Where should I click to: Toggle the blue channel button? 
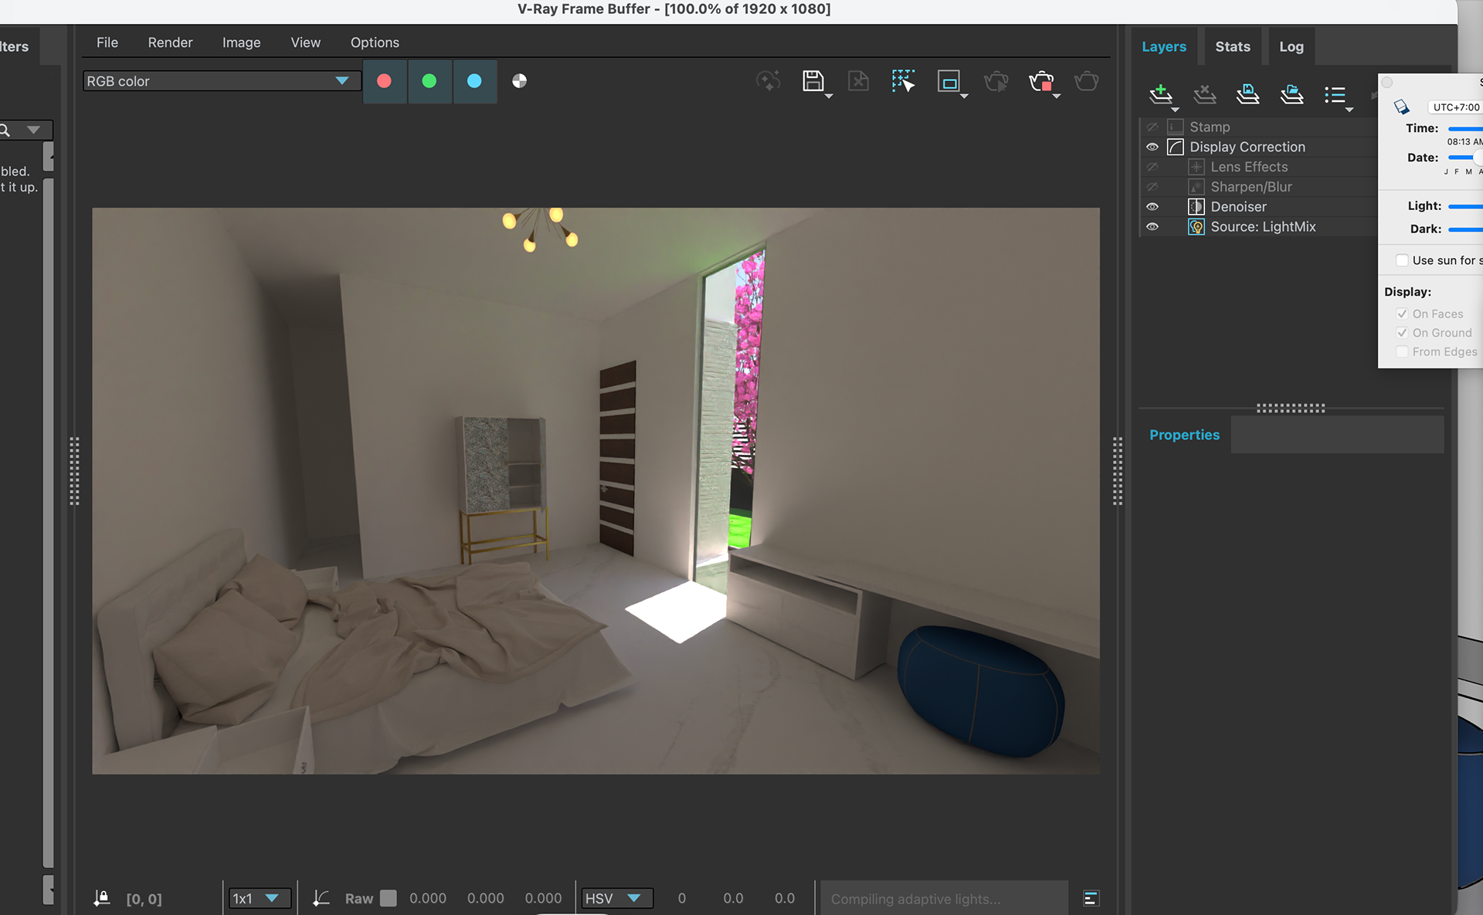pos(474,81)
